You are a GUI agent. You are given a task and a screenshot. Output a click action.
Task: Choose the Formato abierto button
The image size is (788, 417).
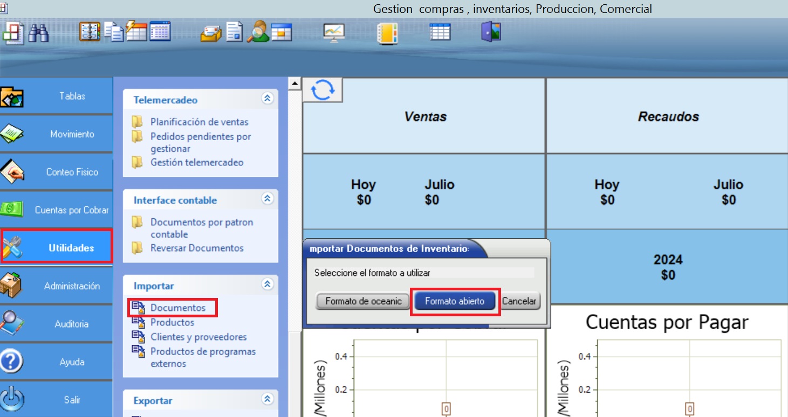coord(455,301)
